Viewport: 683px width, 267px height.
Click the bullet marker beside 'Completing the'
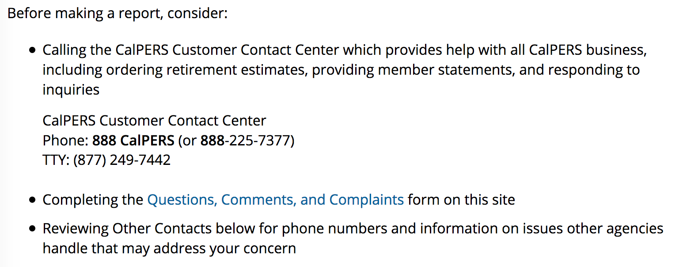32,200
